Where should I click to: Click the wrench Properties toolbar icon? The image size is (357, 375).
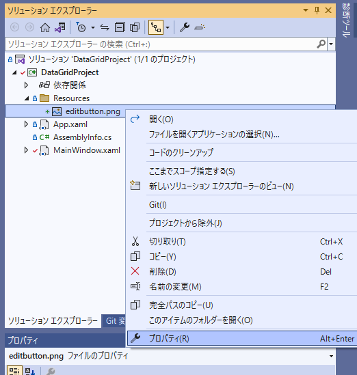[185, 27]
